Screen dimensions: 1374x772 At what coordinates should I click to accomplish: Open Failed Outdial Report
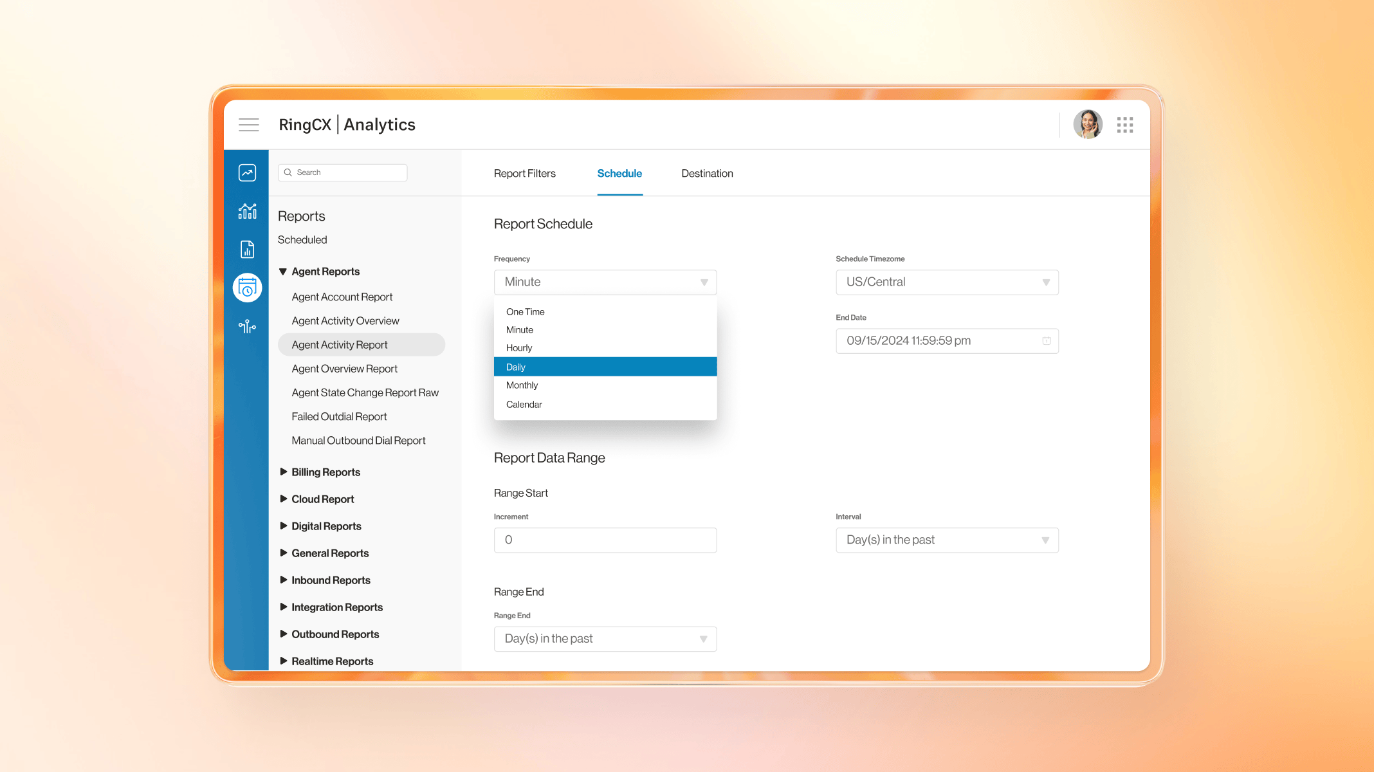pos(339,417)
